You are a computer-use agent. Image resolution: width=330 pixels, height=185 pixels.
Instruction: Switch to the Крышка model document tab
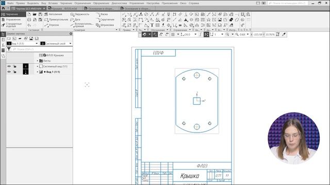[64, 9]
